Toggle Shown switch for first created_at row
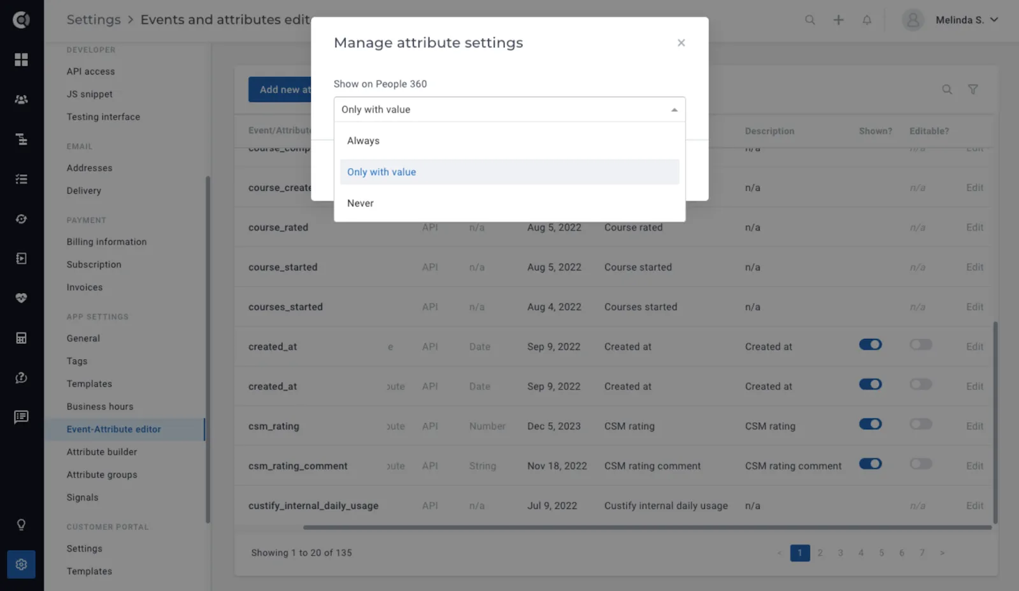This screenshot has width=1019, height=591. [870, 345]
